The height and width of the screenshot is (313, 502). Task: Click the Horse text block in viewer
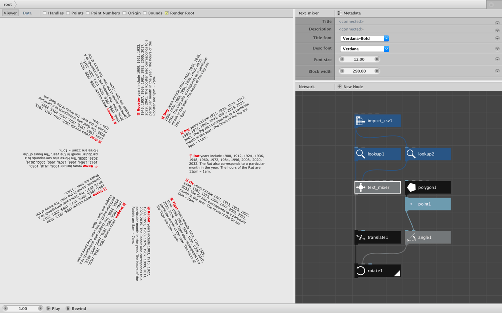pos(61,158)
